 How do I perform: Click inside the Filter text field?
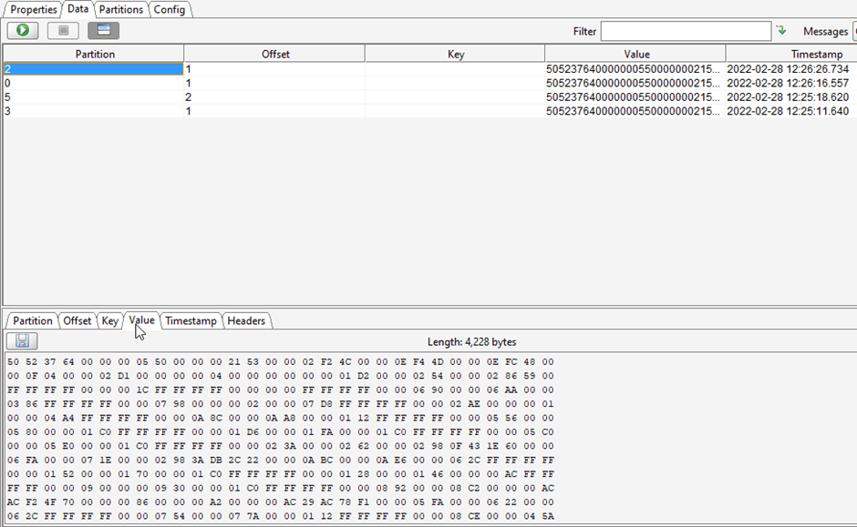coord(685,32)
